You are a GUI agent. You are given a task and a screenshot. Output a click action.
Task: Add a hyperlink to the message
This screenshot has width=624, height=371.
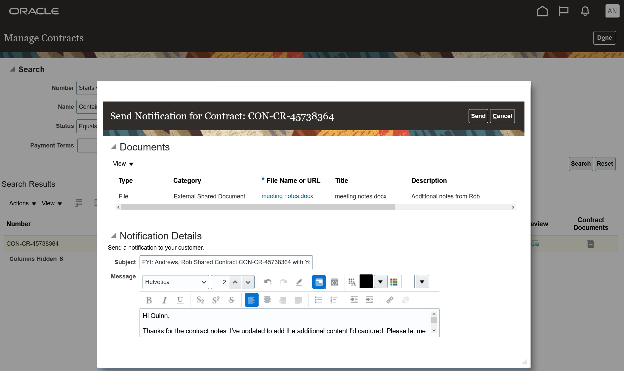click(x=390, y=300)
